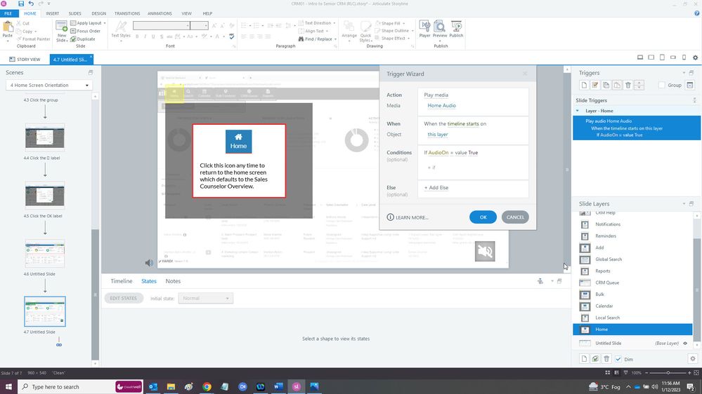Image resolution: width=702 pixels, height=394 pixels.
Task: Open layer properties gear icon
Action: 692,359
